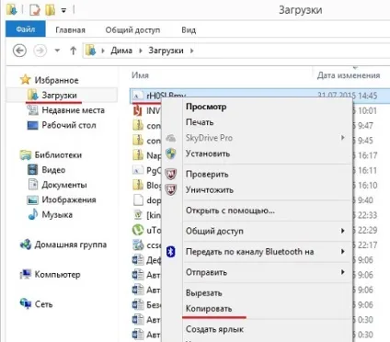Image resolution: width=390 pixels, height=342 pixels.
Task: Sort by the Имя column header
Action: pyautogui.click(x=140, y=75)
